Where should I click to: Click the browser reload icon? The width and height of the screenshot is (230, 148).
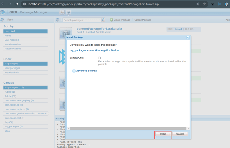(16, 4)
